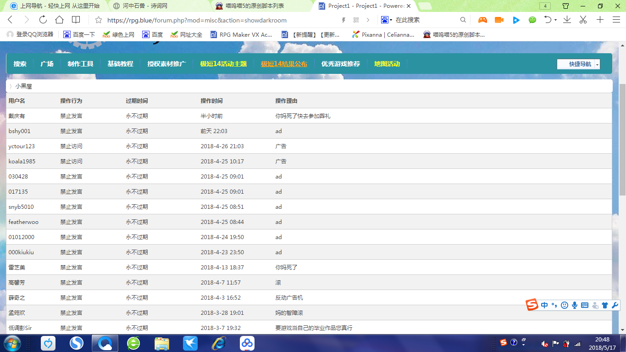This screenshot has height=352, width=626.
Task: Expand the 快捷导航 dropdown arrow
Action: (597, 64)
